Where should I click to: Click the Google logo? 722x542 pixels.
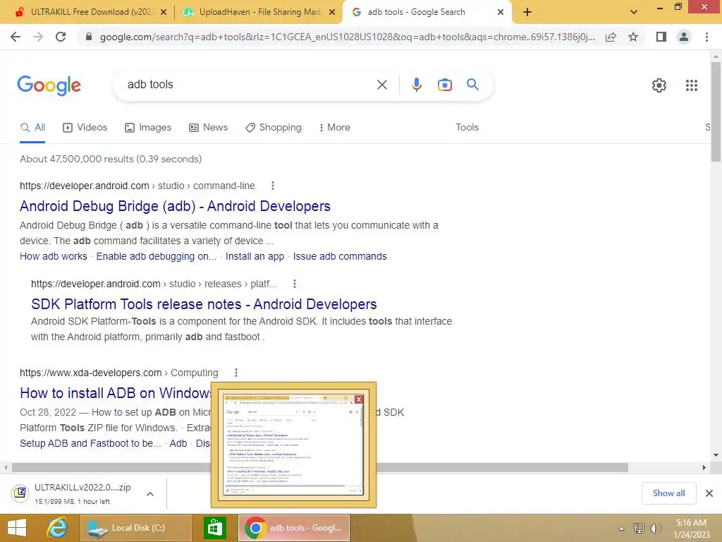pyautogui.click(x=49, y=85)
